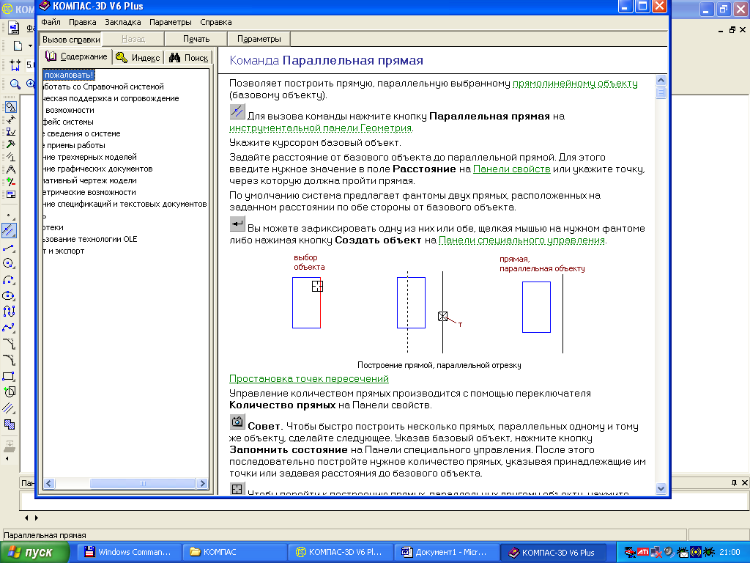Switch to Windows Commander taskbar item
This screenshot has width=750, height=563.
[127, 552]
